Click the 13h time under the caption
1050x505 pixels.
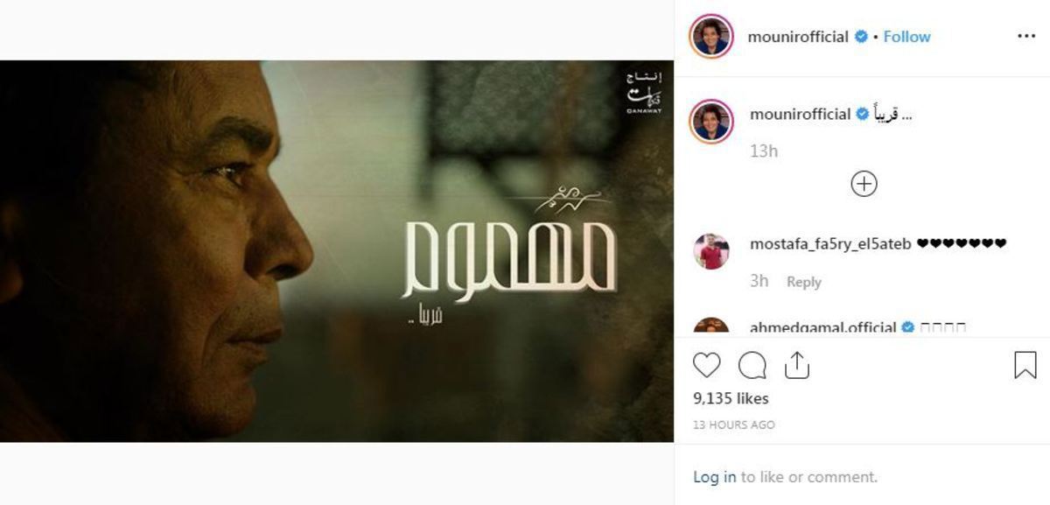764,151
